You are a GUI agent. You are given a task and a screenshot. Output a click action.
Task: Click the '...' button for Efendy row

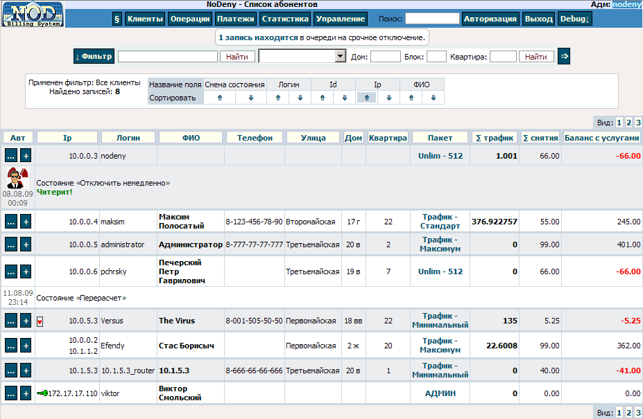11,346
